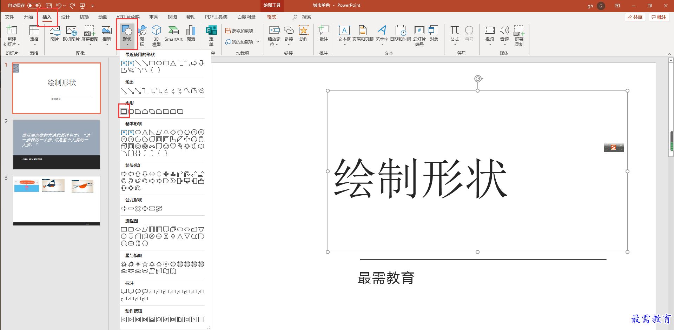674x330 pixels.
Task: Switch to the 开始 tab
Action: point(28,17)
